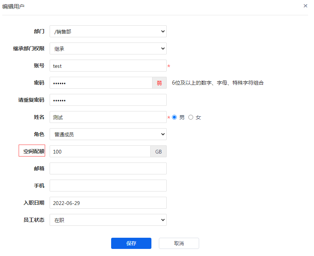The width and height of the screenshot is (314, 256).
Task: Click the 手机 phone input field
Action: click(108, 186)
